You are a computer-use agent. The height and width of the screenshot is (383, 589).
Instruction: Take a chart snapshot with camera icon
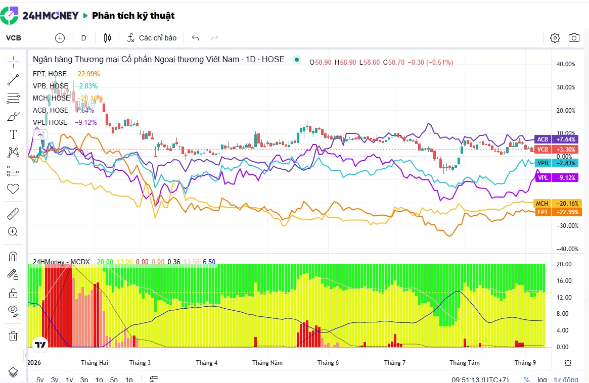click(x=574, y=38)
